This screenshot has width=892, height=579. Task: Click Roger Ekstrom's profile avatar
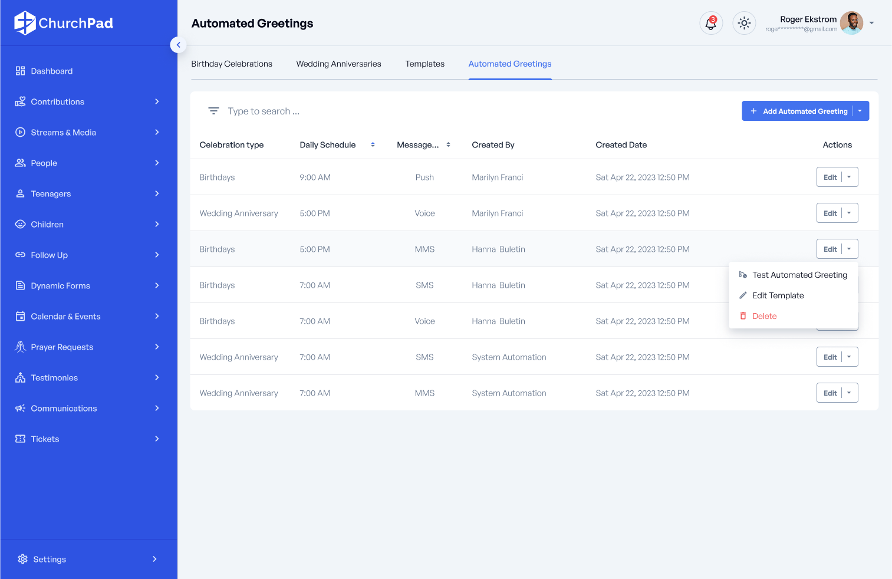pyautogui.click(x=851, y=24)
